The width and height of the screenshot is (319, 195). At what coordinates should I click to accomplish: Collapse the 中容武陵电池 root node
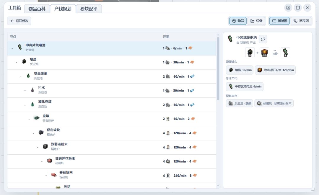click(x=12, y=48)
